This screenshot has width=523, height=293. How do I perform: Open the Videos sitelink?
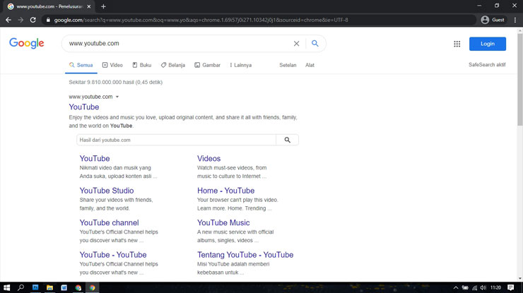(208, 158)
